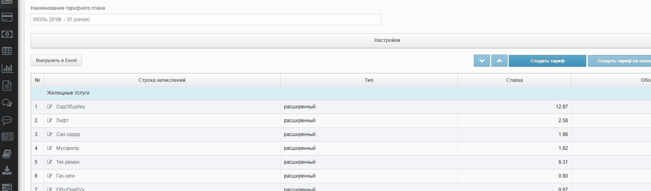Click Выгрузить в Excel button
The height and width of the screenshot is (191, 651).
(x=56, y=61)
